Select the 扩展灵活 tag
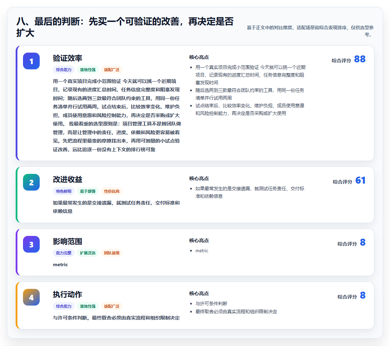This screenshot has width=390, height=346. (87, 253)
